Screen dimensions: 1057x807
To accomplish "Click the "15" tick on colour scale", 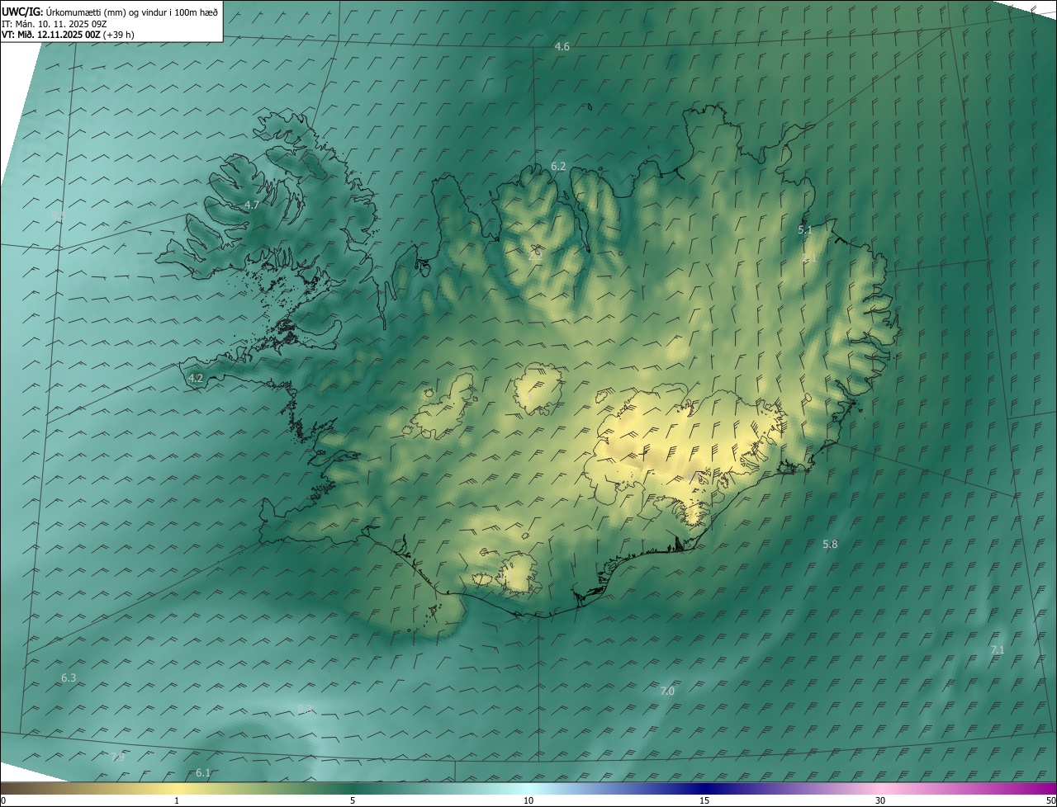I will tap(704, 801).
